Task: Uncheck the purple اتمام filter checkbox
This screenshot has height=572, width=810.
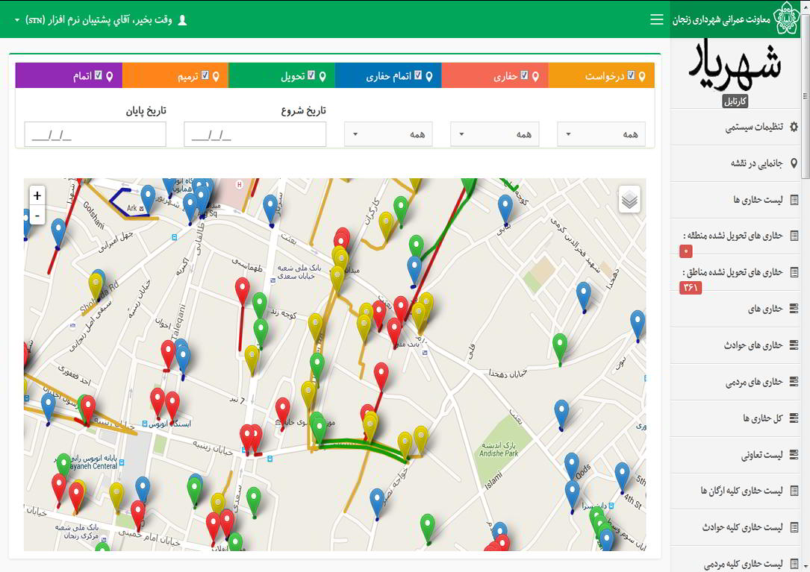Action: pos(98,75)
